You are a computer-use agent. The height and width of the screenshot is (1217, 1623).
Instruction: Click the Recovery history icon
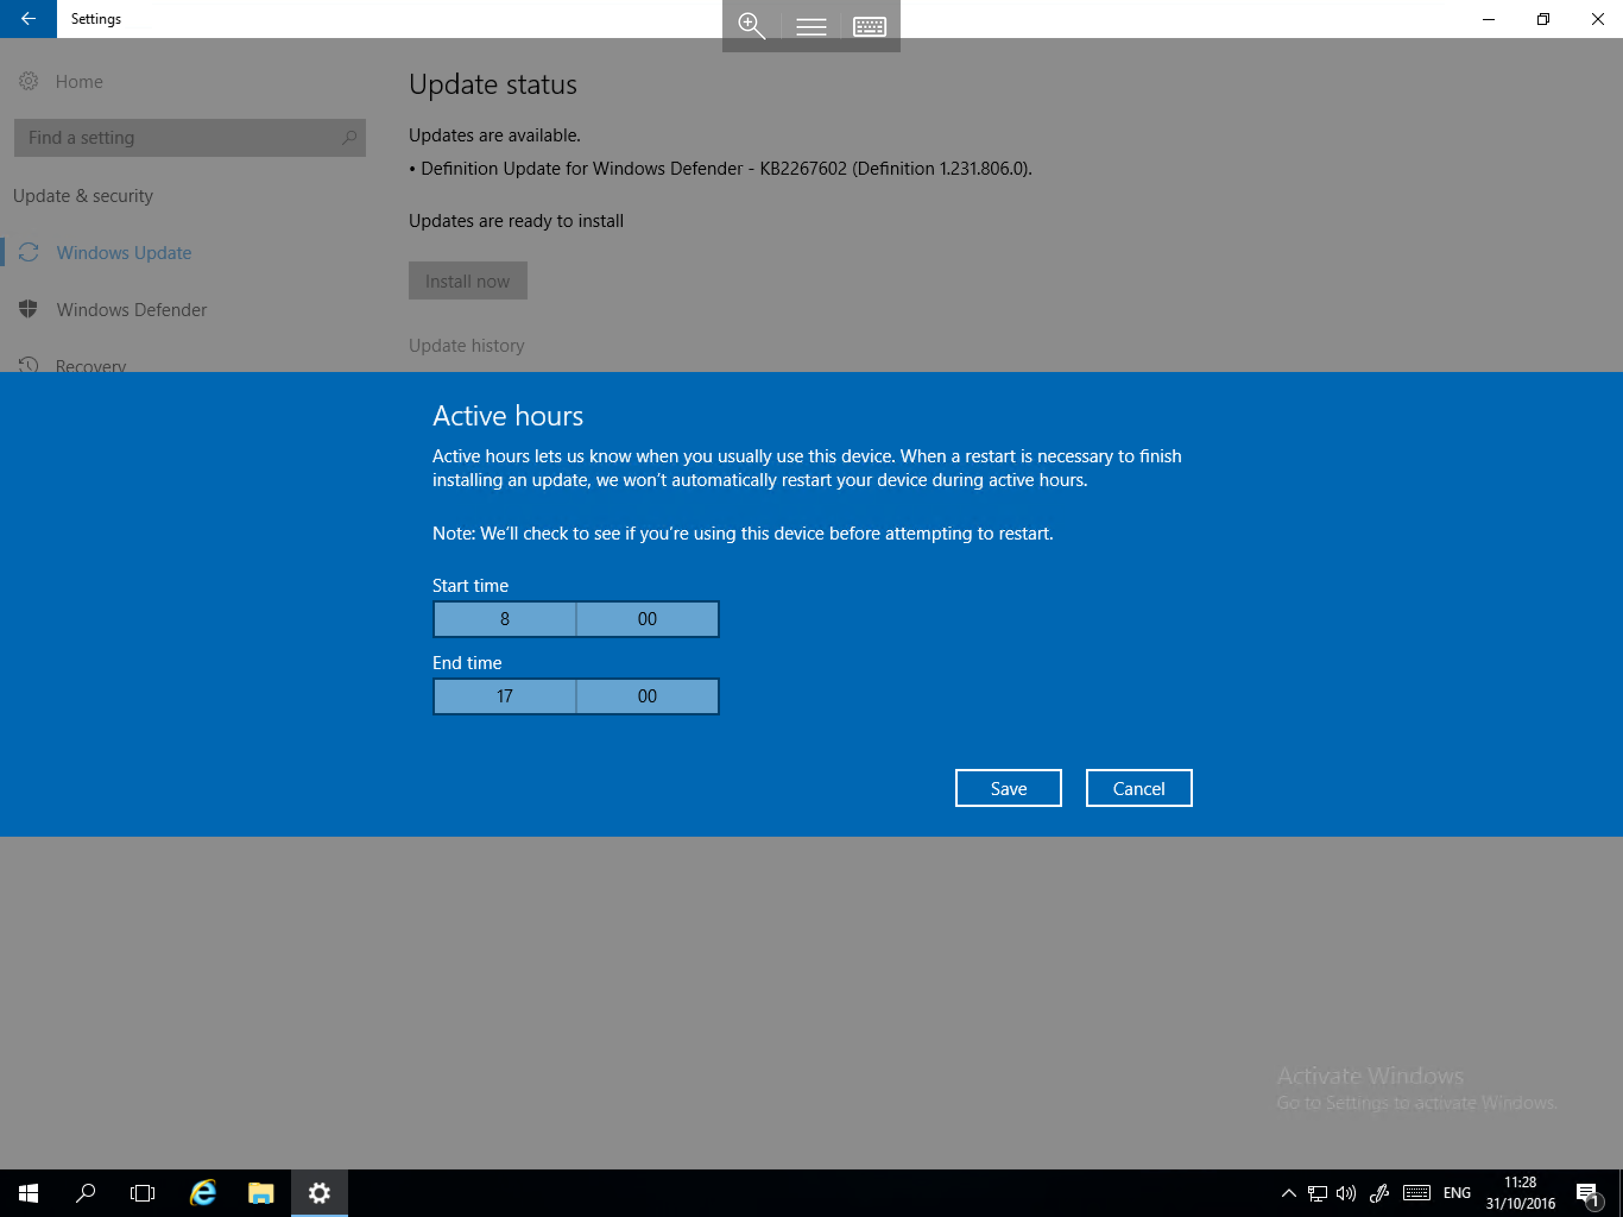click(29, 364)
